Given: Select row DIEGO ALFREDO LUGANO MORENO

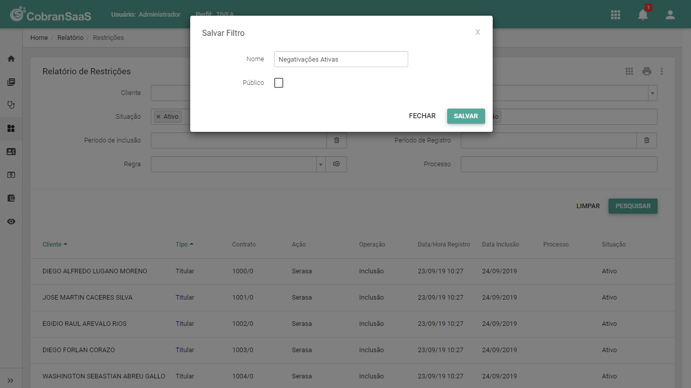Looking at the screenshot, I should click(x=353, y=271).
